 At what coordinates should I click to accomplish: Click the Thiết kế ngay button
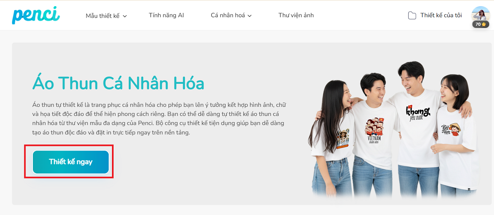point(71,162)
